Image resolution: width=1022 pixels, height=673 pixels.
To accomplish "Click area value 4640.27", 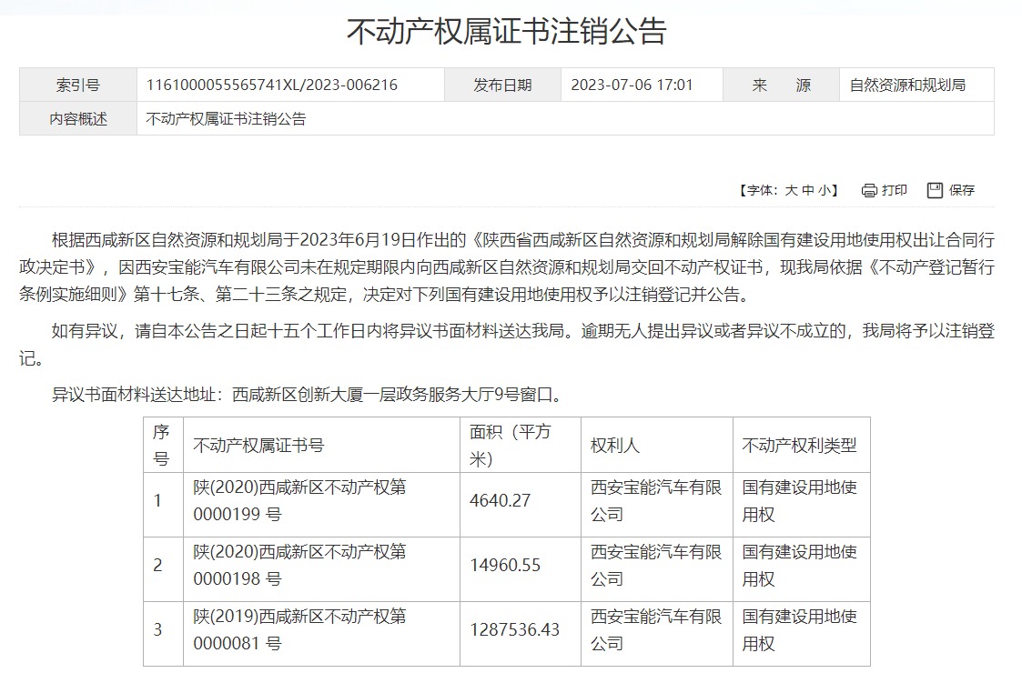I will click(x=500, y=501).
